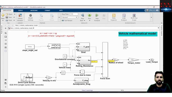Screen dimensions: 172x97
Task: Expand the Review Results gallery arrow
Action: pyautogui.click(x=151, y=17)
